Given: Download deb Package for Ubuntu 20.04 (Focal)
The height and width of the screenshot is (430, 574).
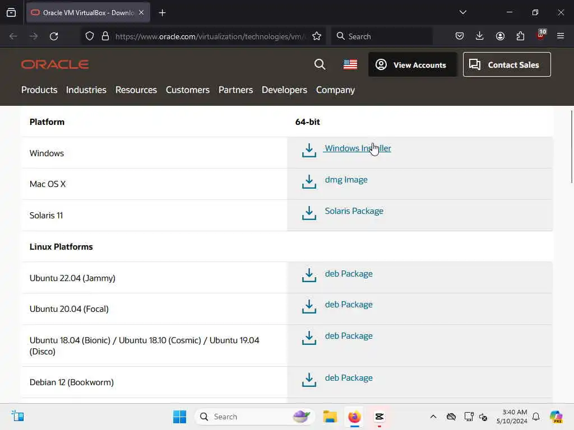Looking at the screenshot, I should 349,304.
